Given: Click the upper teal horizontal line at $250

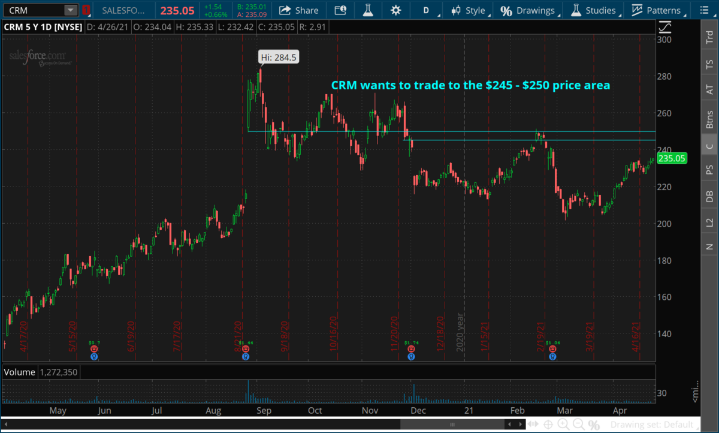Looking at the screenshot, I should tap(451, 131).
